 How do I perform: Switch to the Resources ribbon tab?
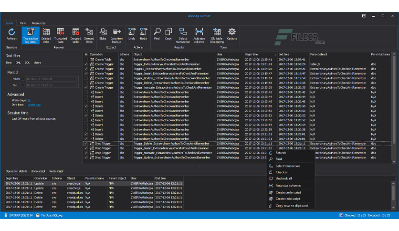(x=39, y=23)
